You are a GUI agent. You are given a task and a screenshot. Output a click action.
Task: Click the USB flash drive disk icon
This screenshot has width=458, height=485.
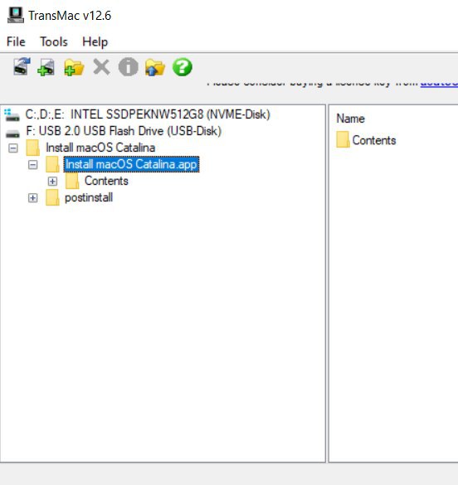click(12, 133)
